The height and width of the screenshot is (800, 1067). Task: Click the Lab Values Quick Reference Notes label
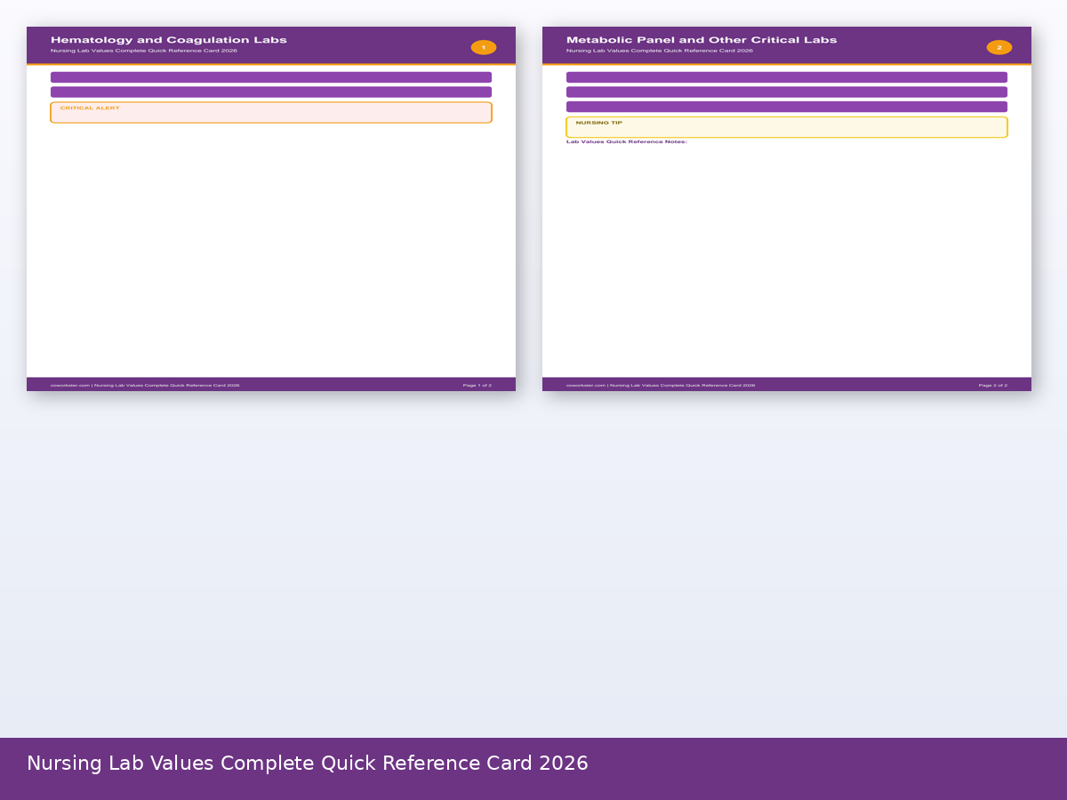pyautogui.click(x=626, y=142)
